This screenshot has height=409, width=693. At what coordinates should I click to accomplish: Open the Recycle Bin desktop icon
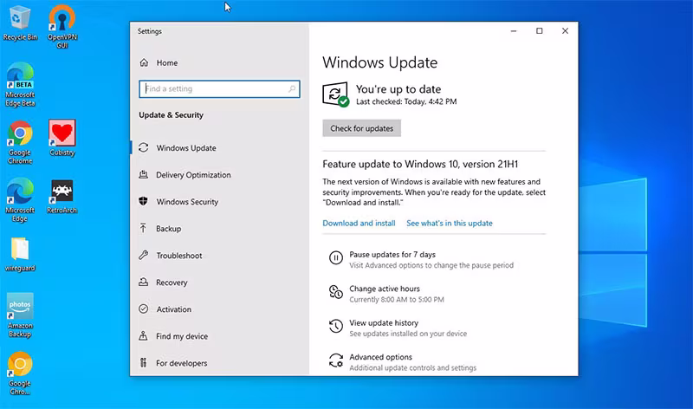tap(20, 23)
